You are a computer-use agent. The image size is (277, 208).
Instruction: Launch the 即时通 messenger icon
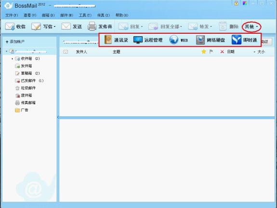[x=237, y=40]
